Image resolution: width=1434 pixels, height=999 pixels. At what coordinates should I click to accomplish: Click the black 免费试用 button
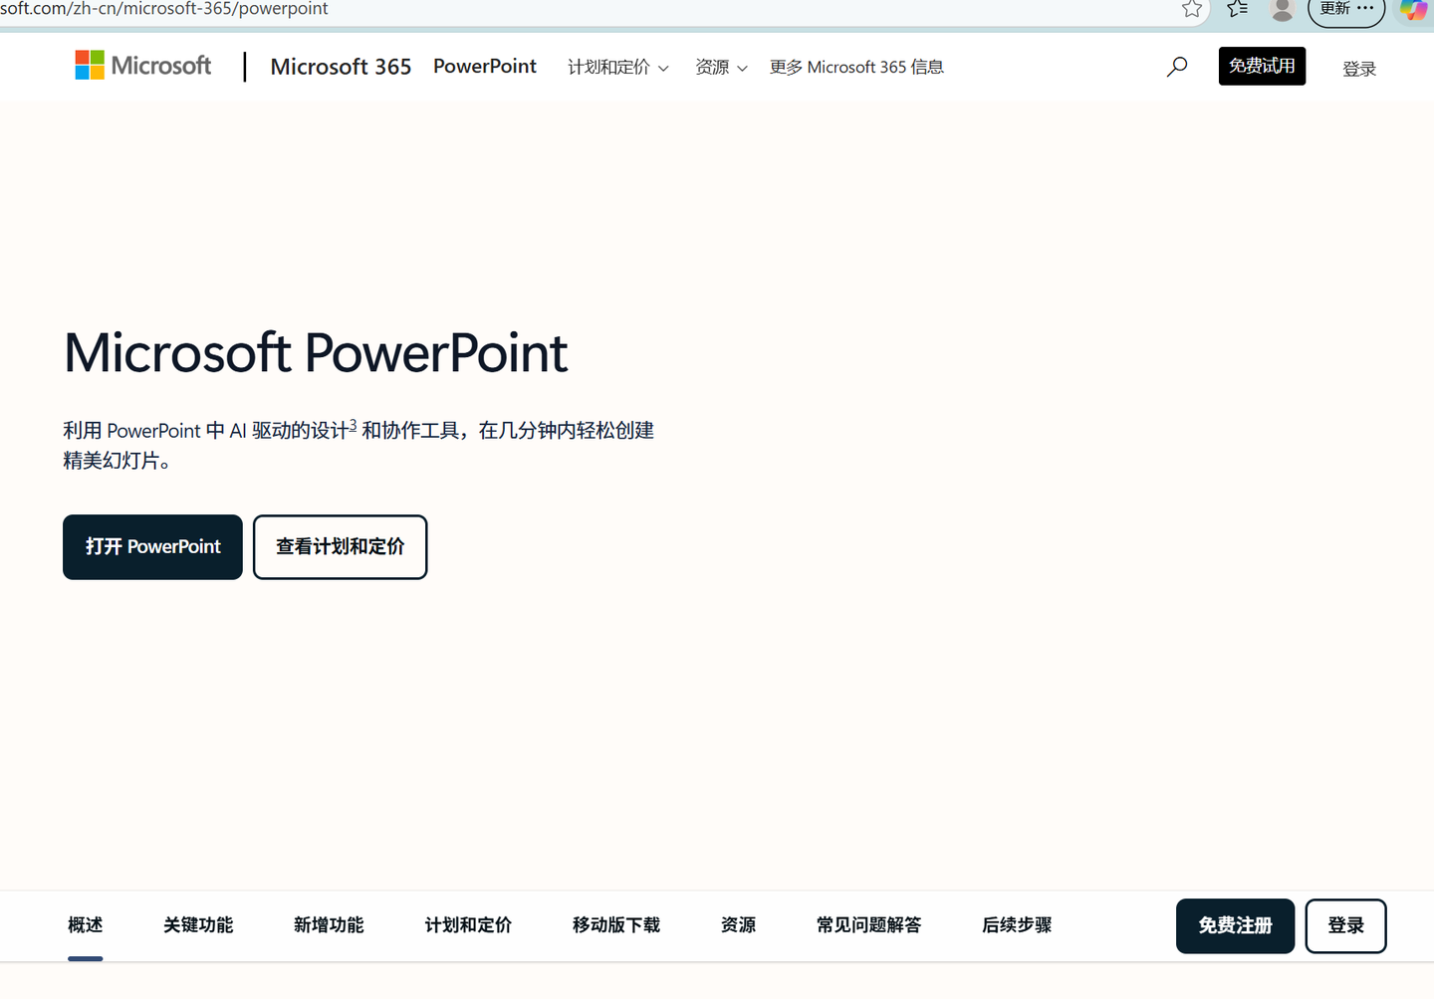point(1262,66)
